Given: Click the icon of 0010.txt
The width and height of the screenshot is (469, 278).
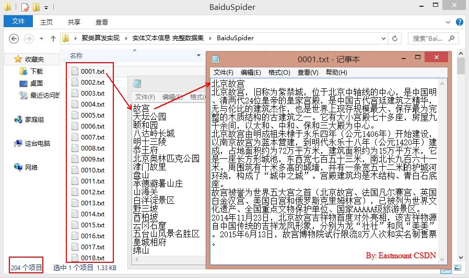Looking at the screenshot, I should click(x=75, y=170).
